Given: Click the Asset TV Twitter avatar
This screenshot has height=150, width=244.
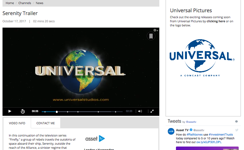Looking at the screenshot, I should [x=171, y=131].
